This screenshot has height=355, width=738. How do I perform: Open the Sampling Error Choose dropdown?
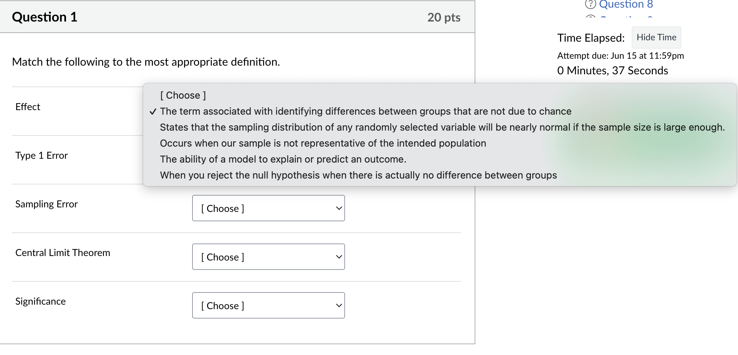(268, 208)
